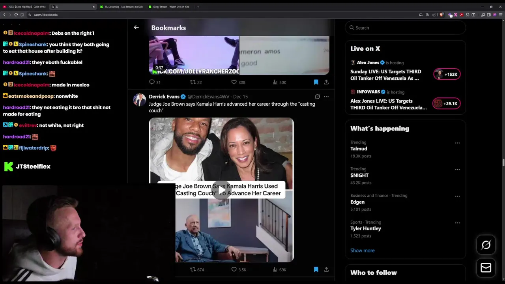Screen dimensions: 505x284
Task: Click chat username fijiwaterdrip
Action: [x=34, y=148]
